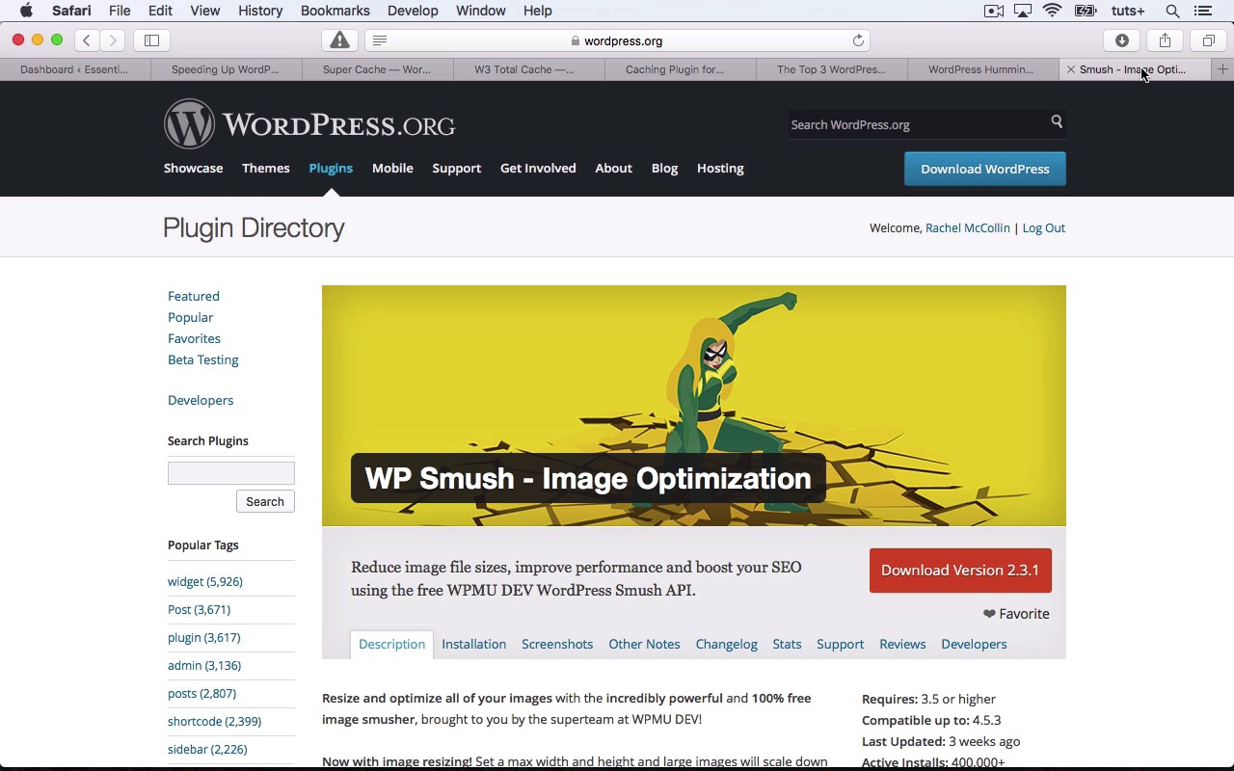Viewport: 1234px width, 771px height.
Task: Click the WP Smush banner image
Action: click(694, 406)
